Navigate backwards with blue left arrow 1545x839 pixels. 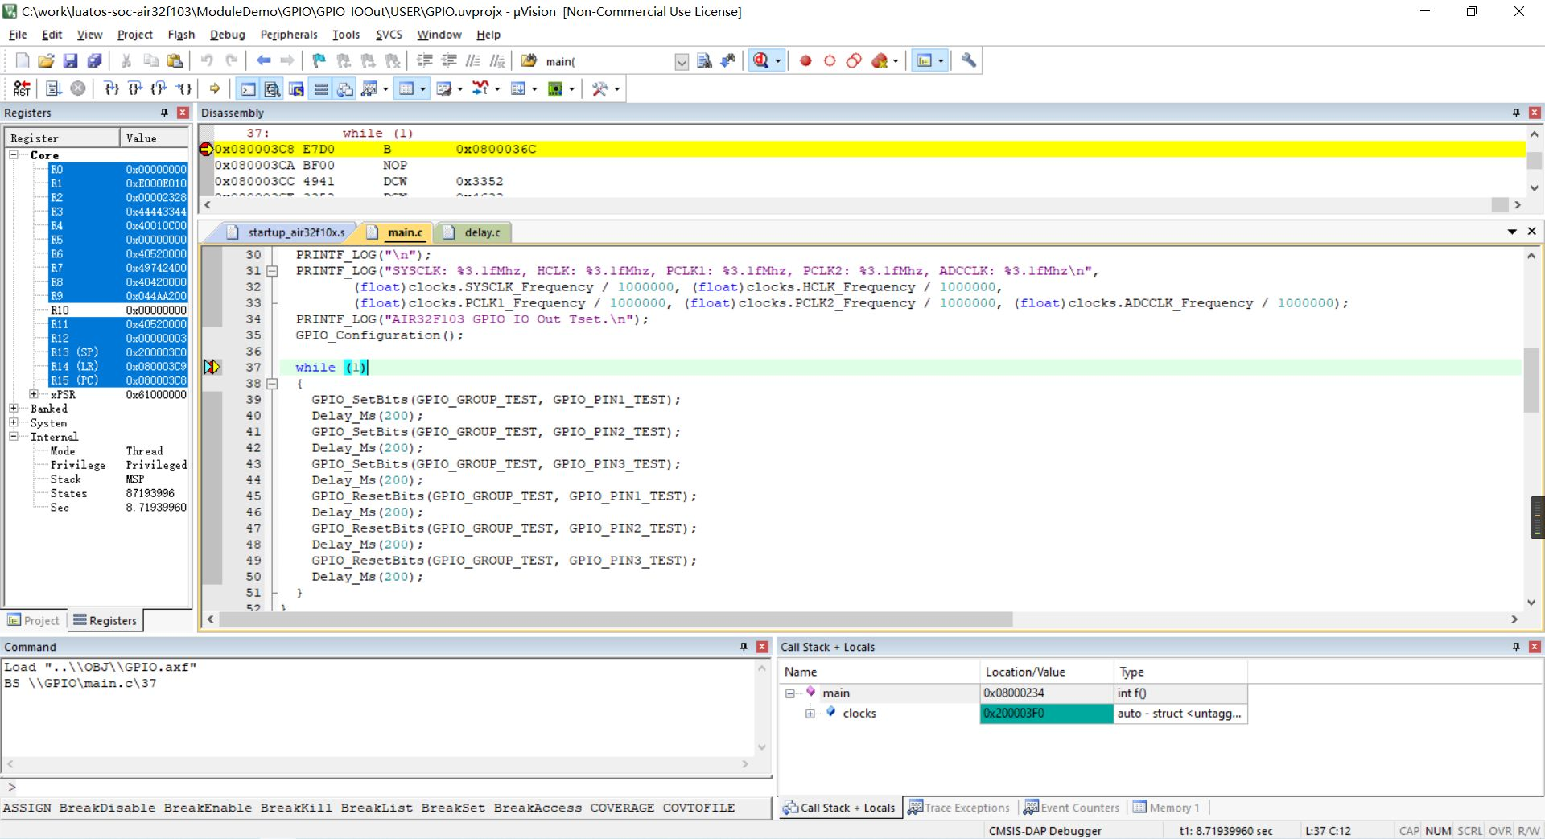point(263,60)
